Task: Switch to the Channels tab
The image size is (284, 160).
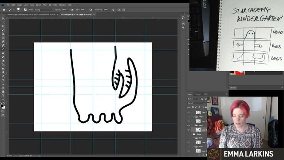Action: tap(197, 94)
